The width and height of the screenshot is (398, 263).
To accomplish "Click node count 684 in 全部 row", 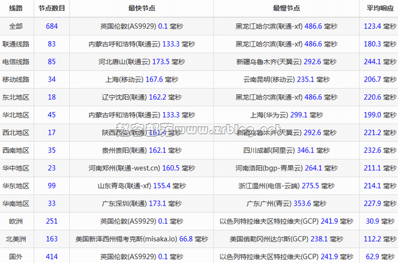I will (x=52, y=26).
